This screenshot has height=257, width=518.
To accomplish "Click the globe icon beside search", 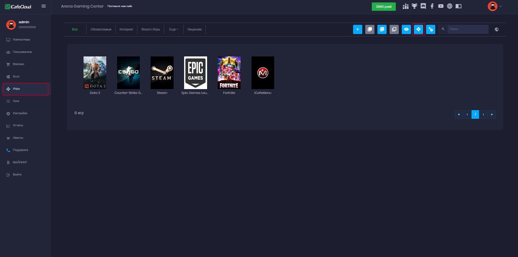I will click(x=497, y=29).
